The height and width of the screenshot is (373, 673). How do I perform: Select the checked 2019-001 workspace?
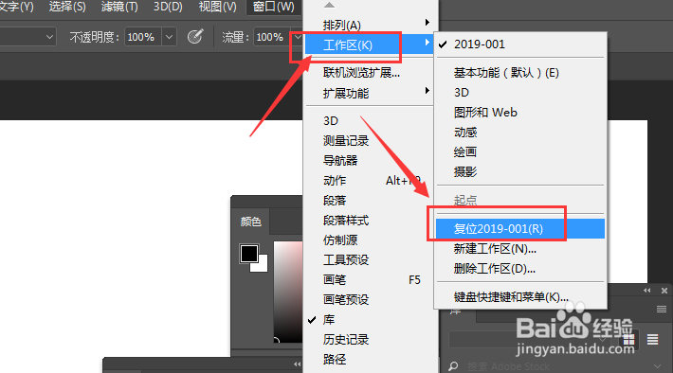(x=520, y=44)
